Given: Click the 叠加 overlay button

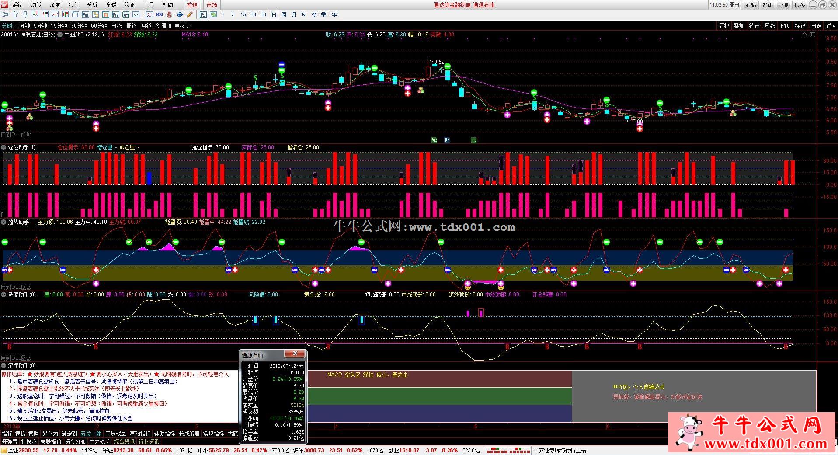Looking at the screenshot, I should [739, 26].
